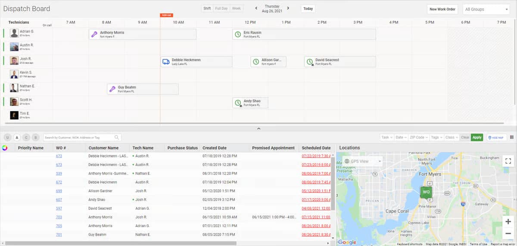517x246 pixels.
Task: Open Nathan E. technician photo
Action: click(14, 88)
